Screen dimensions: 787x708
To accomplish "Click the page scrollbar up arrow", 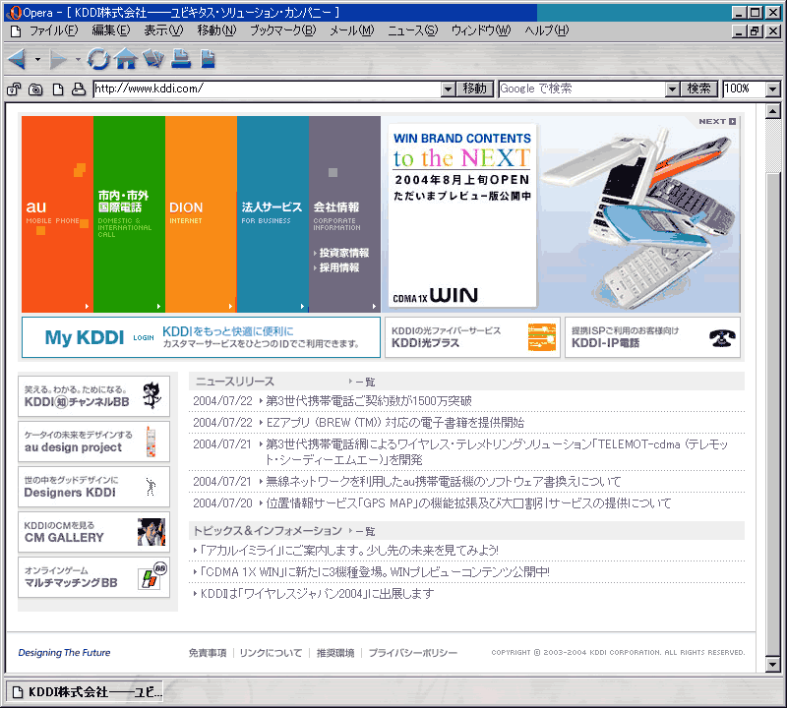I will 772,111.
